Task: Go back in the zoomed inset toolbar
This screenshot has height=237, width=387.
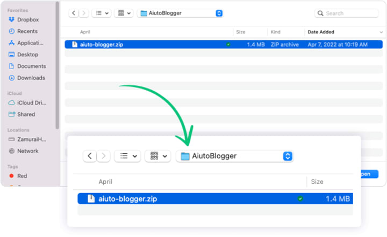Action: coord(90,156)
